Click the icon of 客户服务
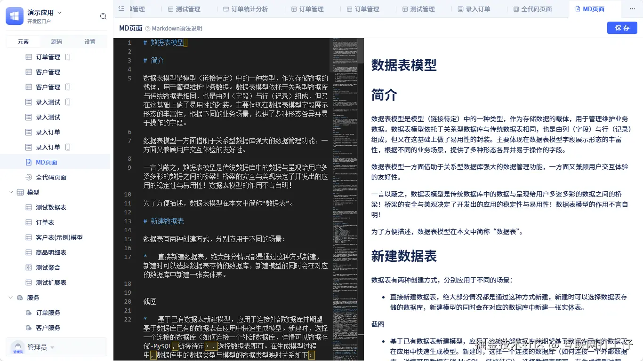 point(28,328)
